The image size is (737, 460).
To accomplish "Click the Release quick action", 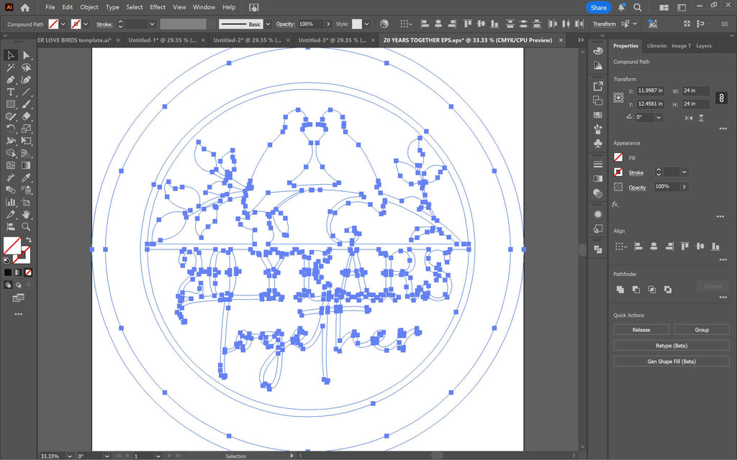I will (641, 330).
